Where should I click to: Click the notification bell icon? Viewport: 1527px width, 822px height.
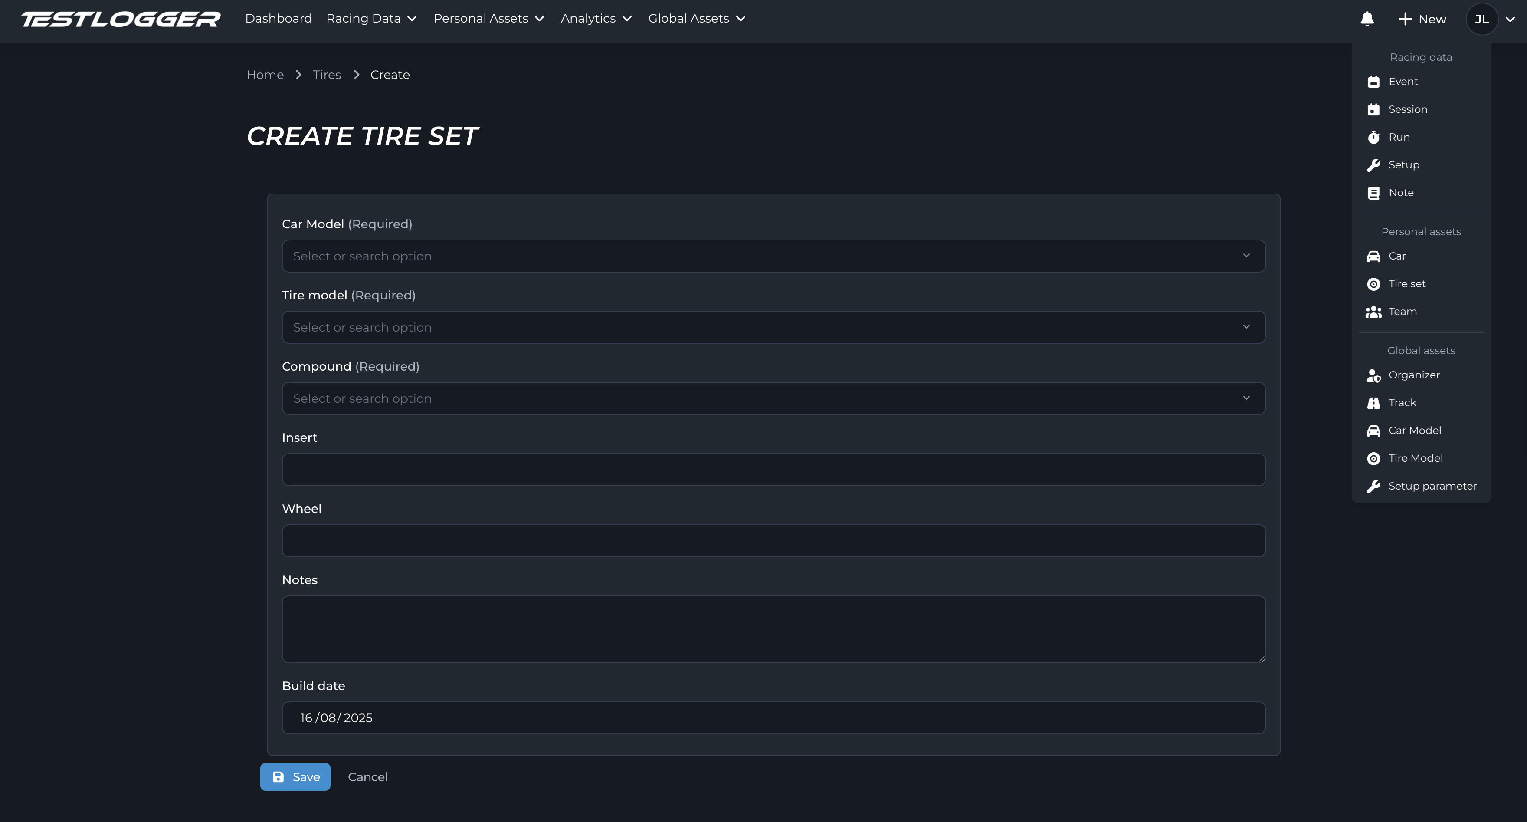click(1367, 19)
